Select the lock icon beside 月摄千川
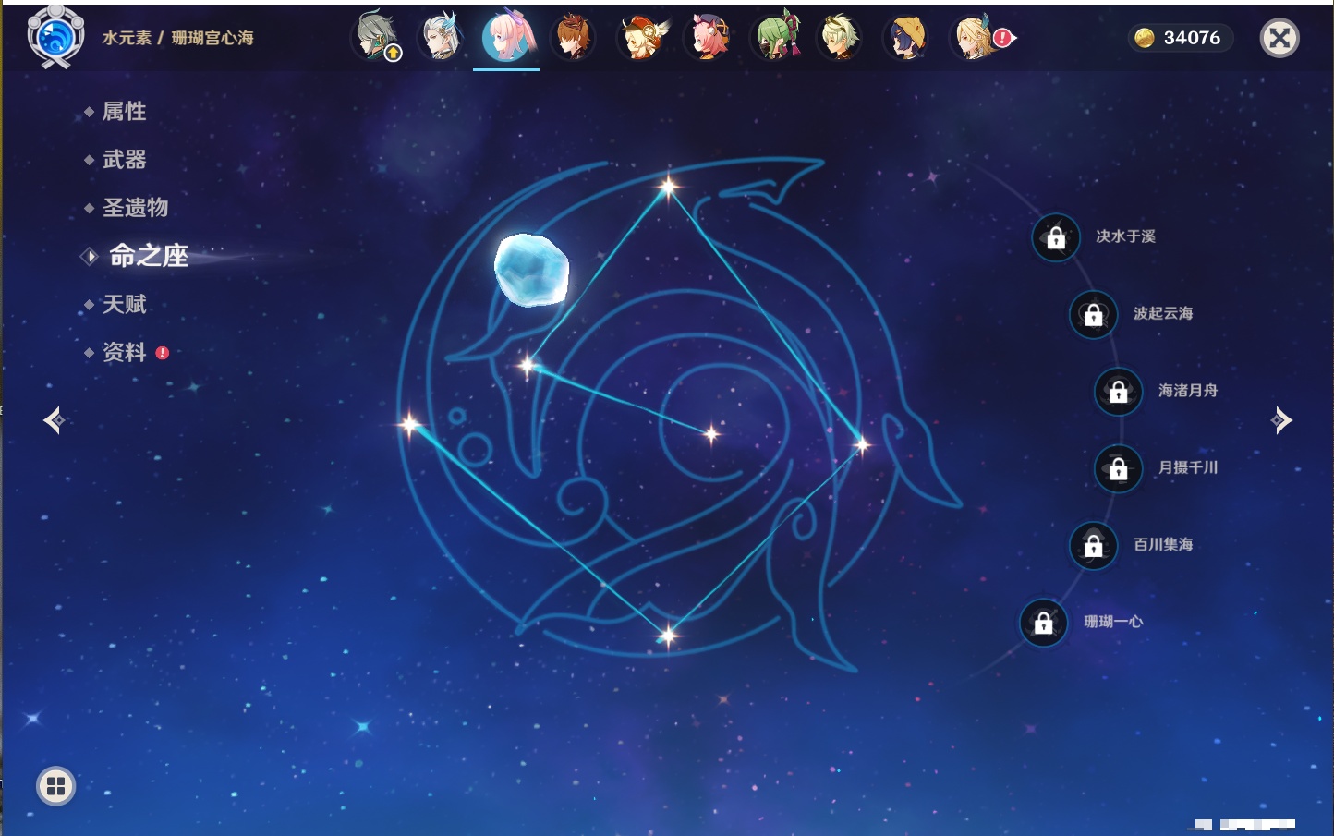The height and width of the screenshot is (836, 1334). [x=1119, y=468]
